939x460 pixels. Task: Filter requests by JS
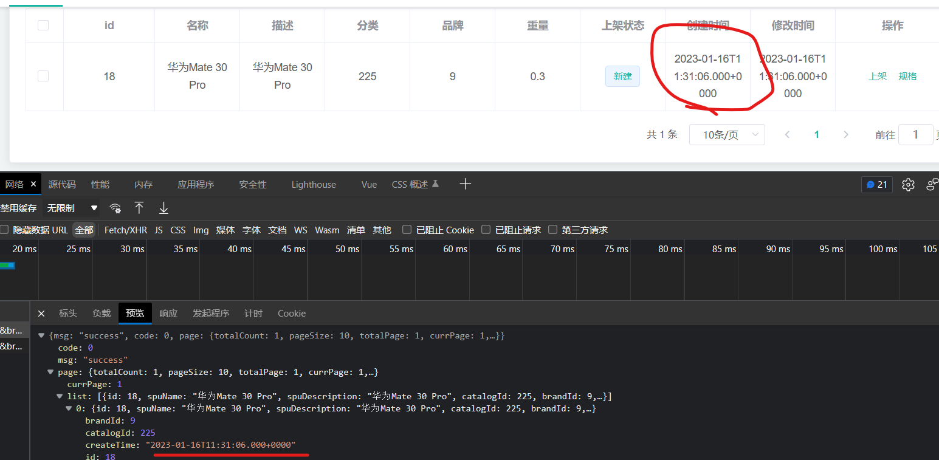click(x=159, y=230)
